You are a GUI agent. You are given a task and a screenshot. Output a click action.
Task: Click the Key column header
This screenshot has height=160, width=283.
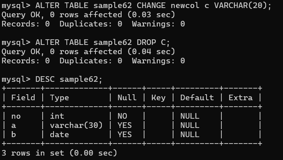click(x=158, y=98)
